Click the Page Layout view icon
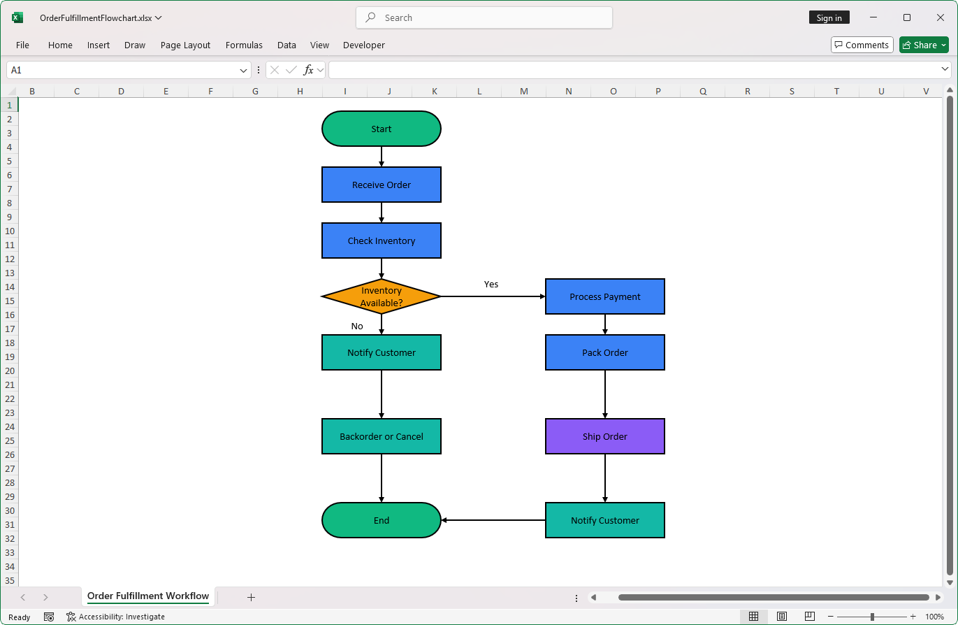 coord(782,617)
